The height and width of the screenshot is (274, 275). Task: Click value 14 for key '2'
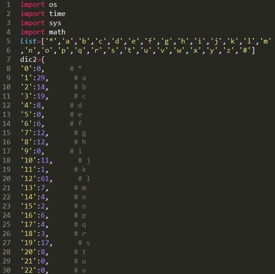click(41, 87)
